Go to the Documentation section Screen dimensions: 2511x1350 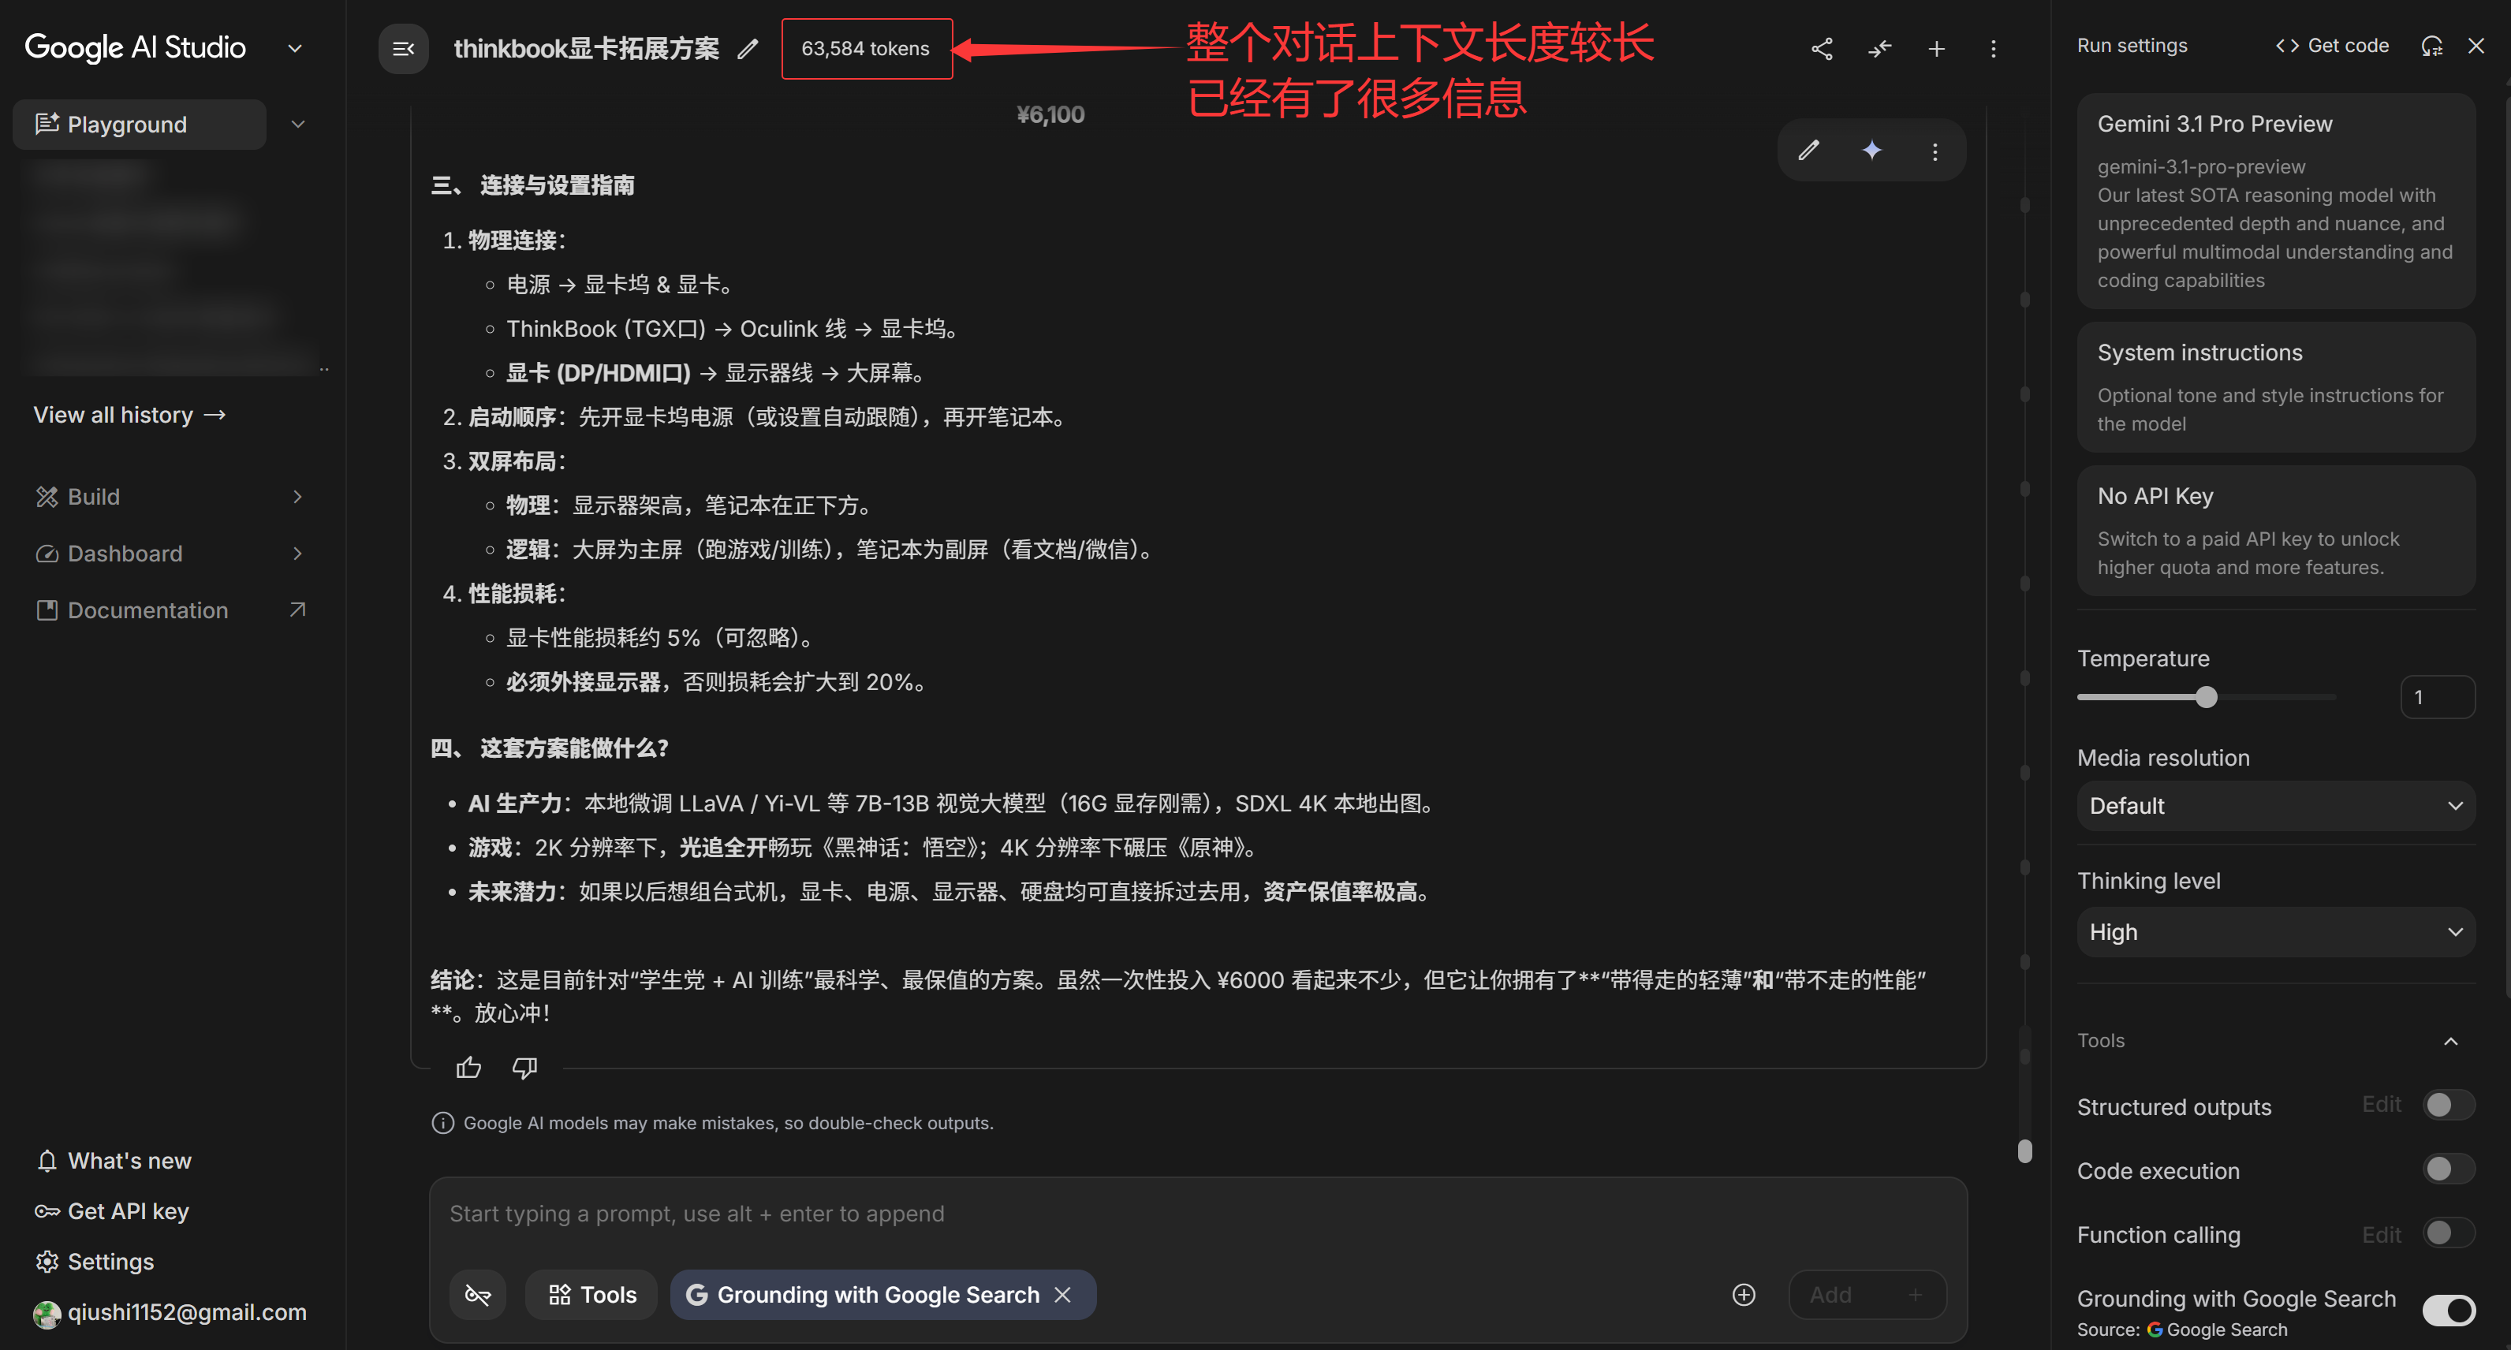pyautogui.click(x=148, y=610)
